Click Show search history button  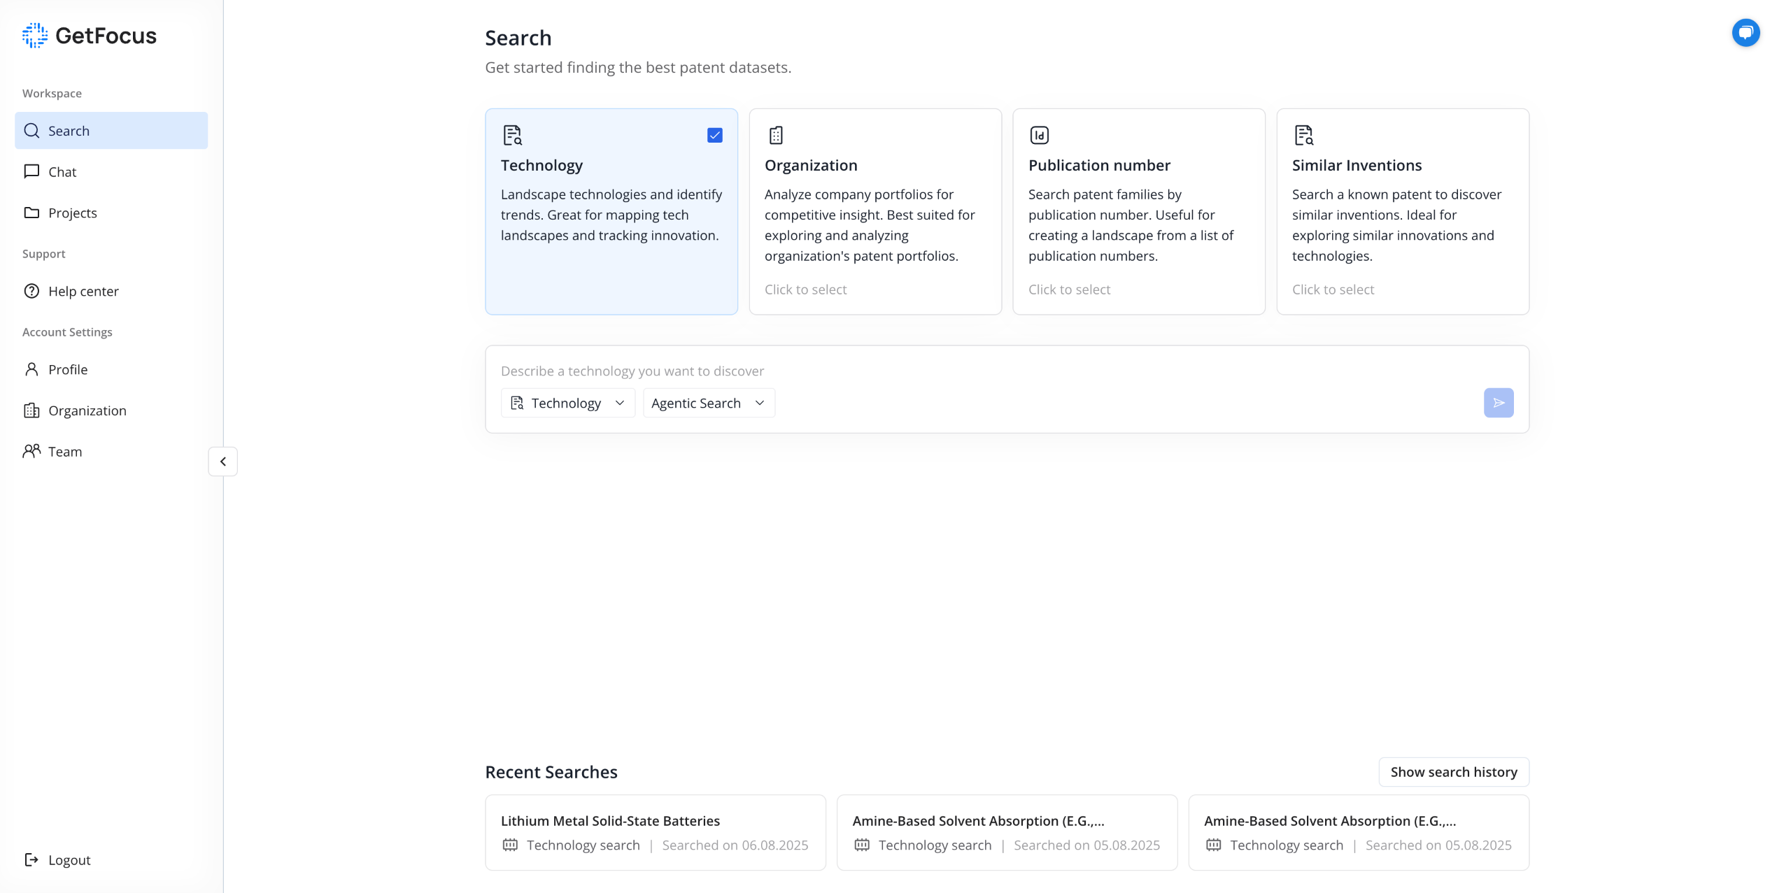coord(1453,772)
